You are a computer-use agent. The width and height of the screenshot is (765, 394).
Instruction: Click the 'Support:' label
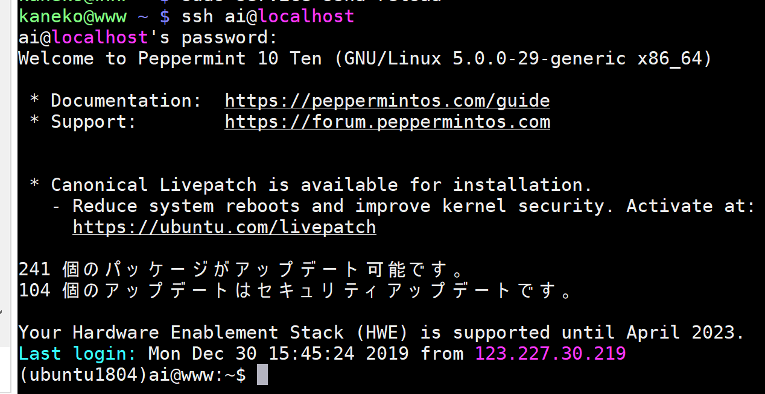coord(94,122)
